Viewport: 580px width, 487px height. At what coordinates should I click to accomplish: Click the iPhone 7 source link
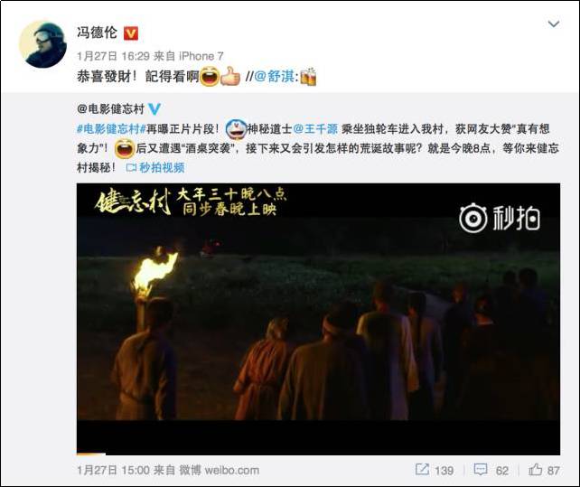[201, 56]
